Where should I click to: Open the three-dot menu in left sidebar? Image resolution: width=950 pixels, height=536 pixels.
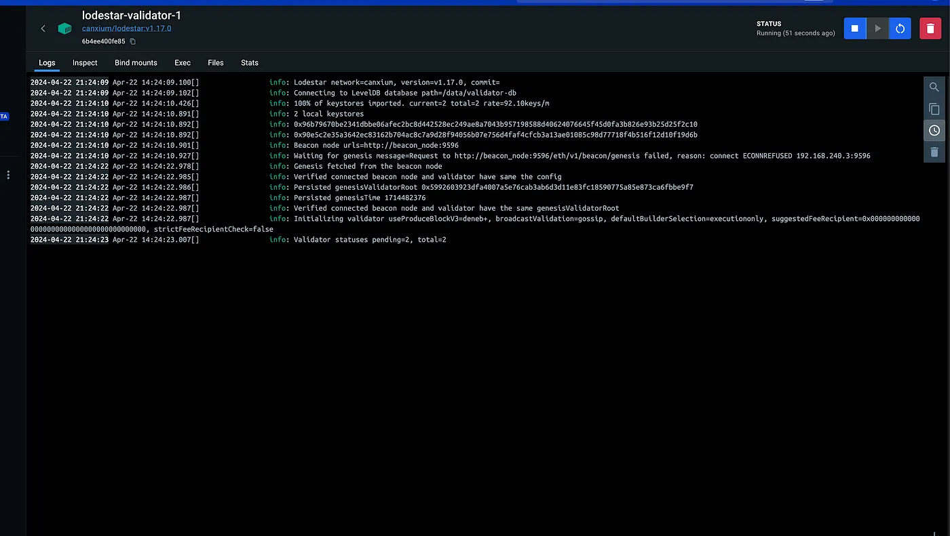pyautogui.click(x=8, y=175)
